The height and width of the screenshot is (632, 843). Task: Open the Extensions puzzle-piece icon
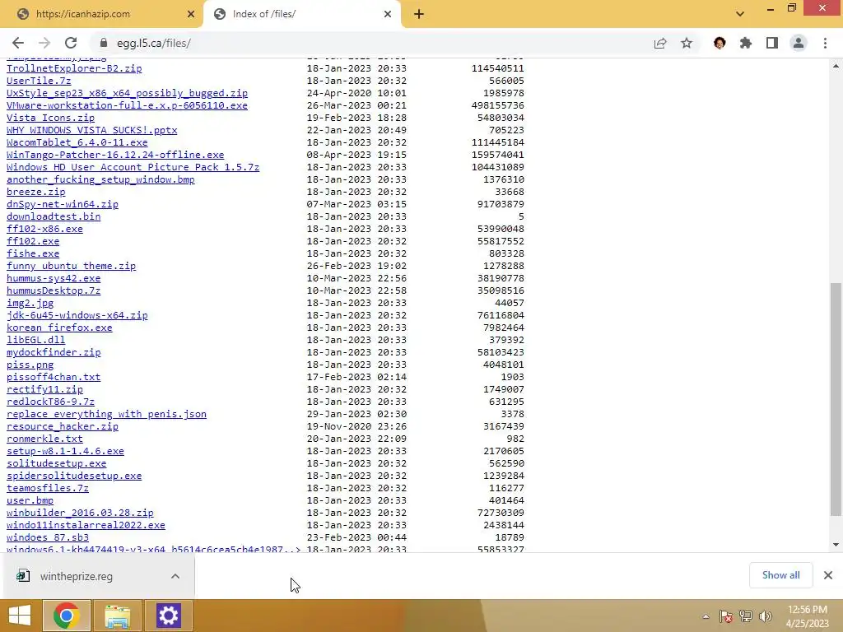(746, 43)
